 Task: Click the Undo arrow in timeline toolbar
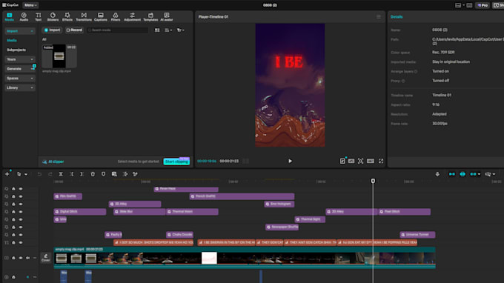coord(39,174)
